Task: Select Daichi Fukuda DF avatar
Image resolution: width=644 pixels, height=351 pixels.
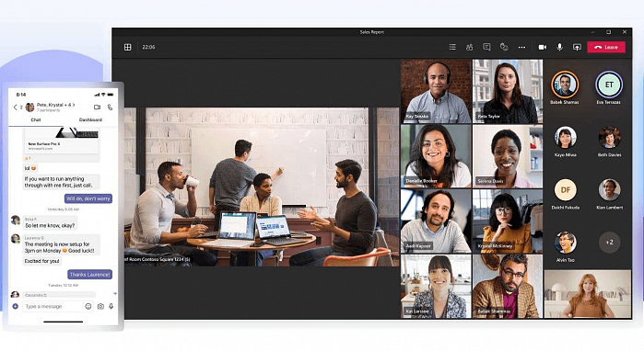Action: 565,189
